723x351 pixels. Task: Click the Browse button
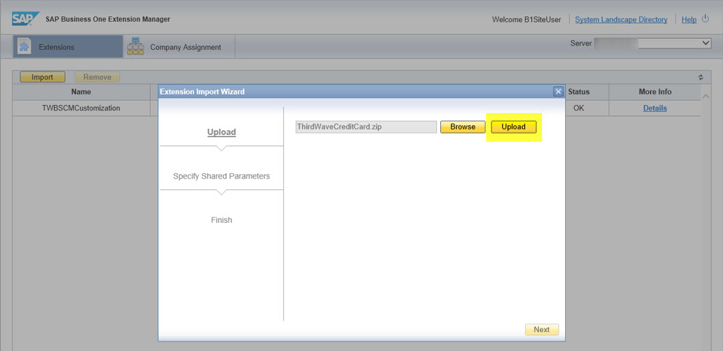tap(462, 127)
